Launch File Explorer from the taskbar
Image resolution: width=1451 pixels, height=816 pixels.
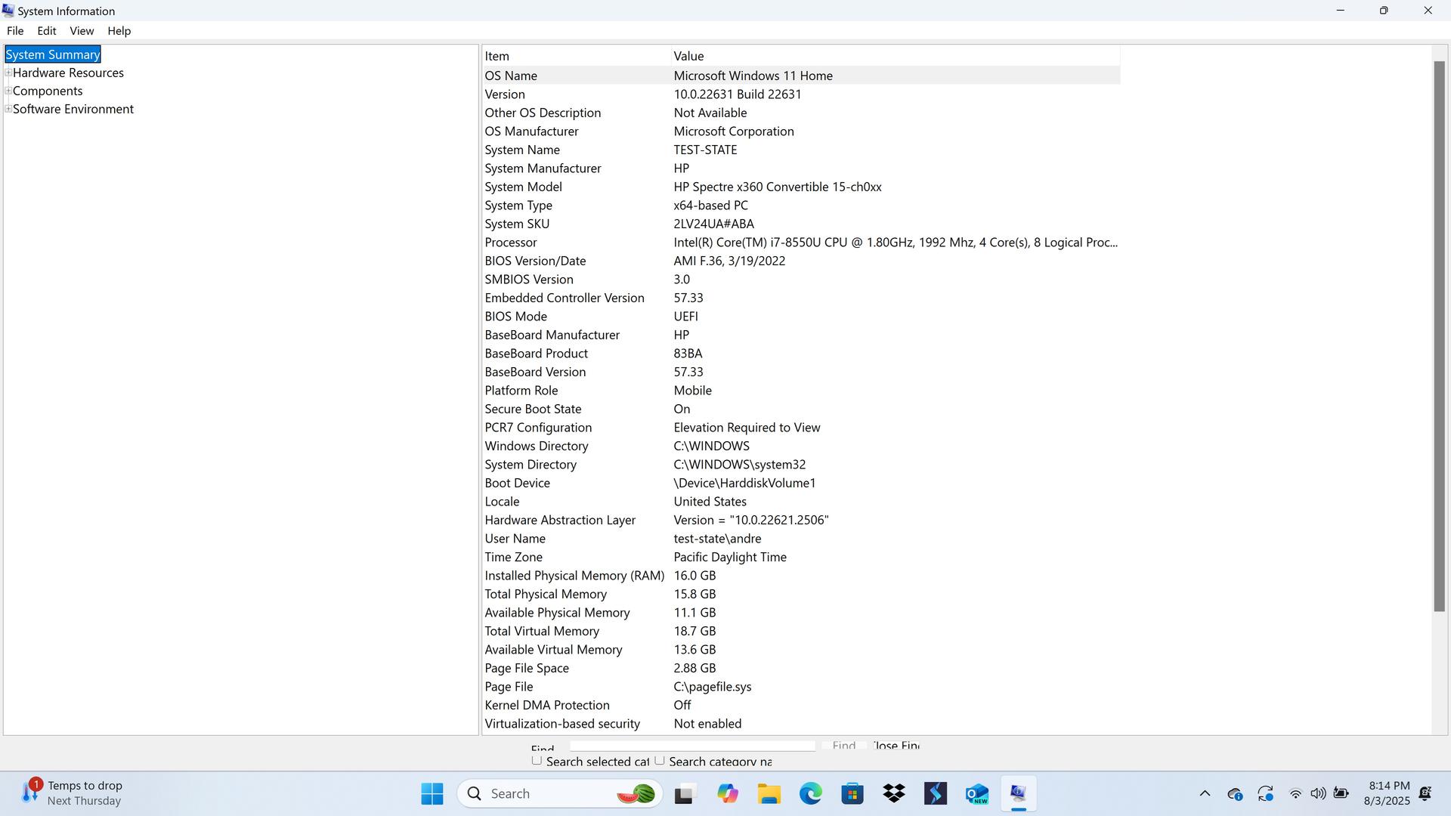click(x=769, y=793)
